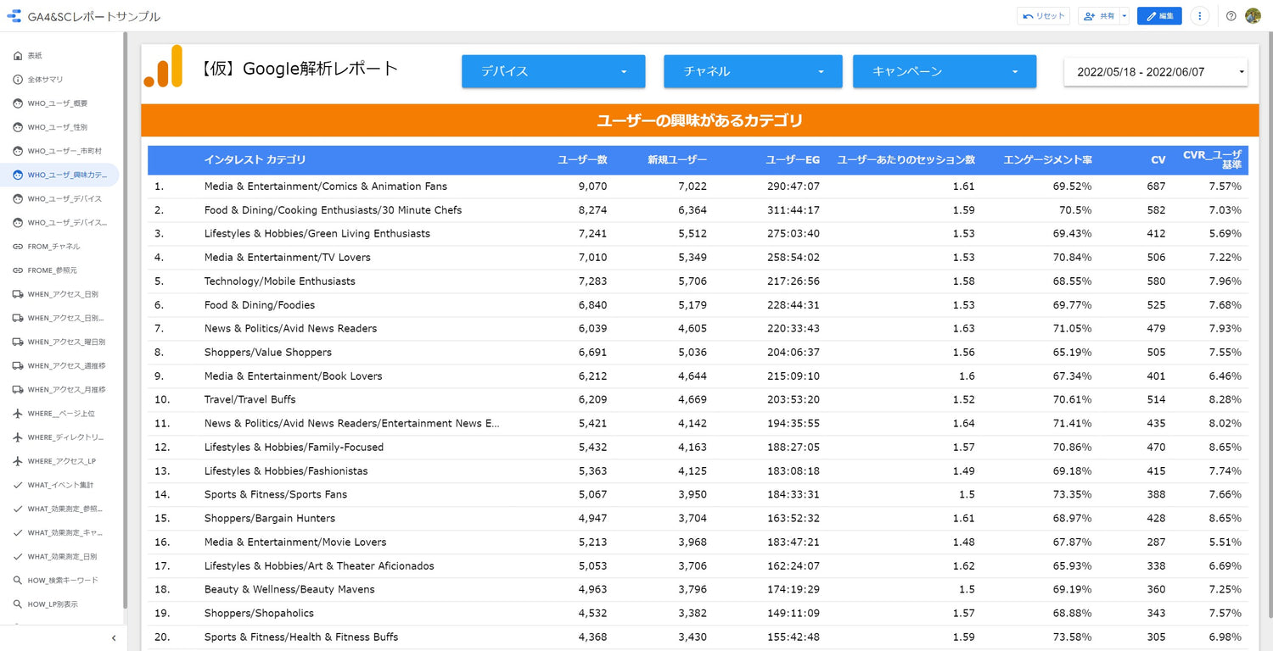The height and width of the screenshot is (651, 1273).
Task: Open the three-dot more options menu
Action: tap(1199, 16)
